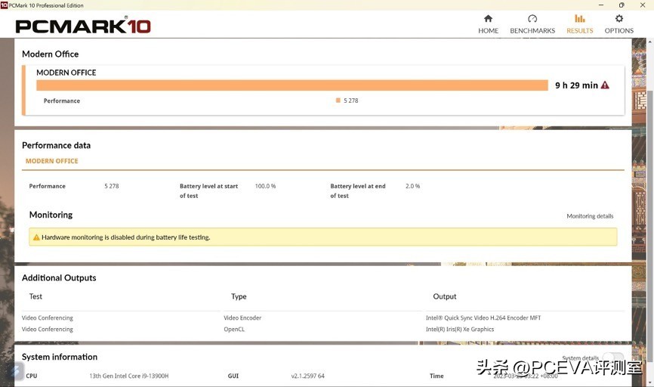Click the Battery level at end value 2.0 %
Screen dimensions: 654x387
click(x=412, y=186)
